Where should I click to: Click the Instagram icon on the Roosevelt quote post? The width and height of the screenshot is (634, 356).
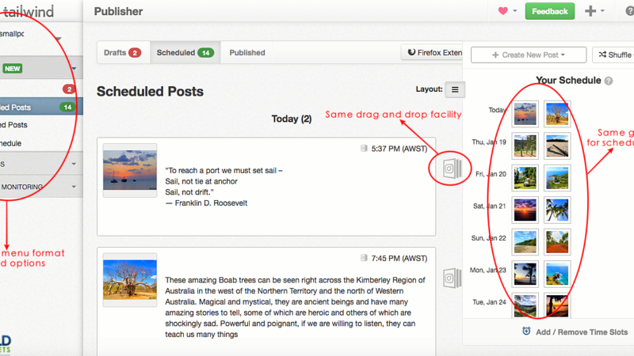(x=449, y=168)
